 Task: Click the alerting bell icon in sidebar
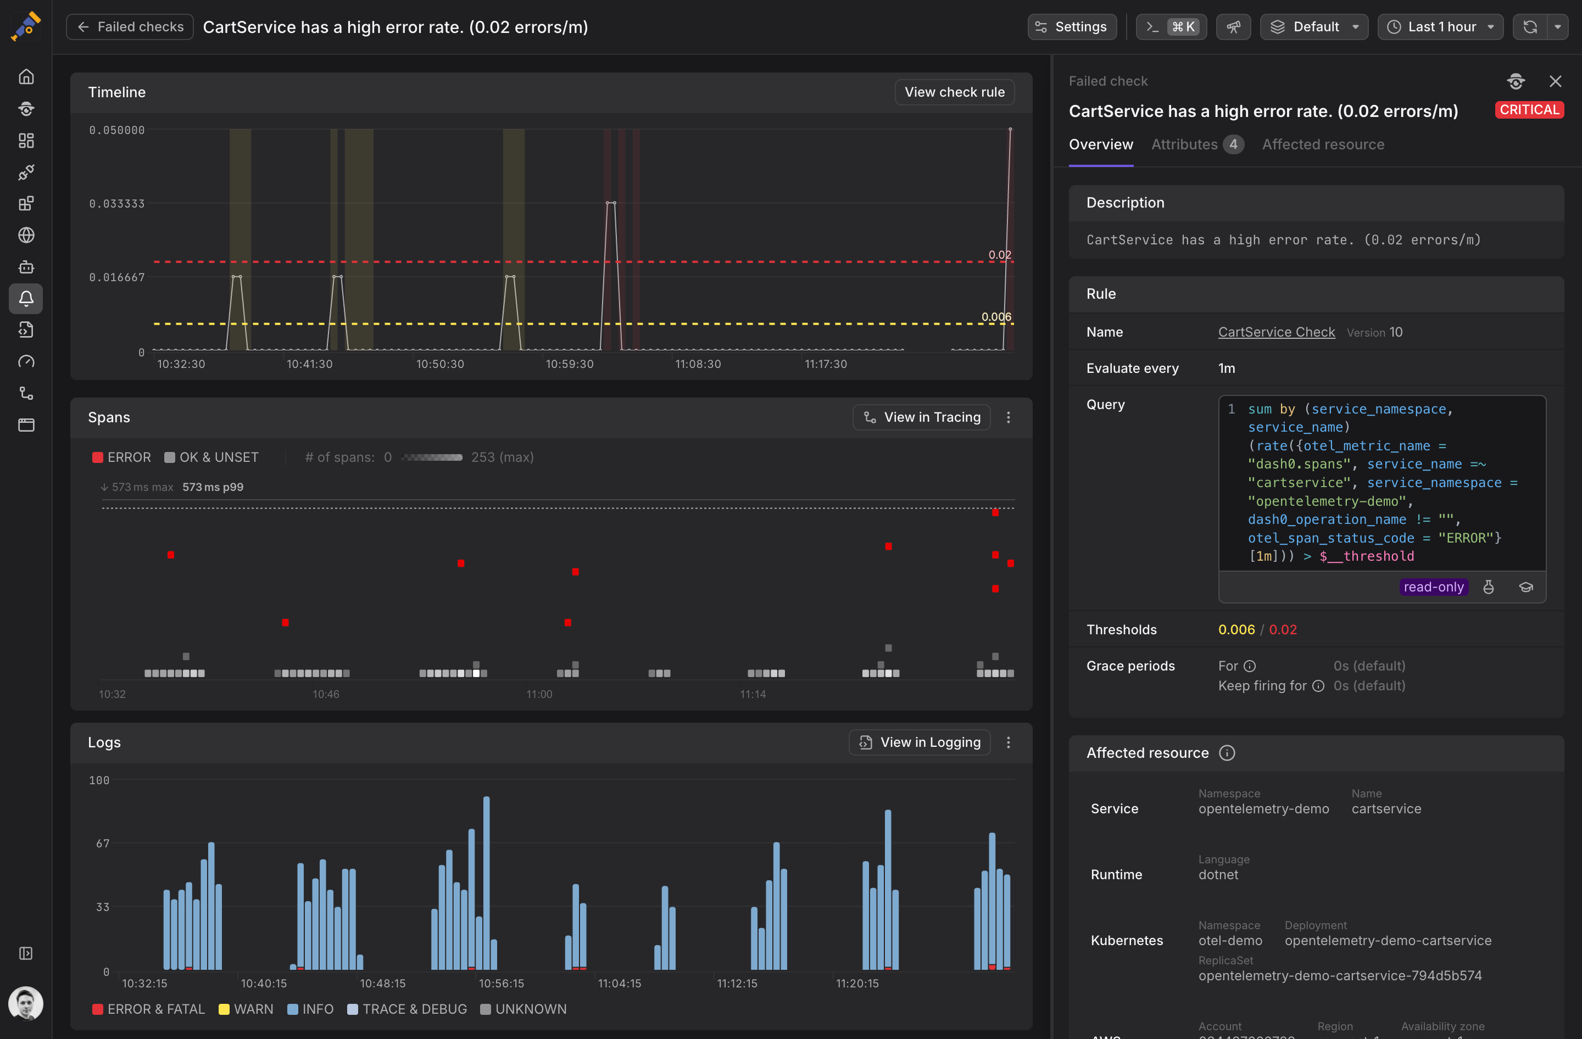click(26, 299)
